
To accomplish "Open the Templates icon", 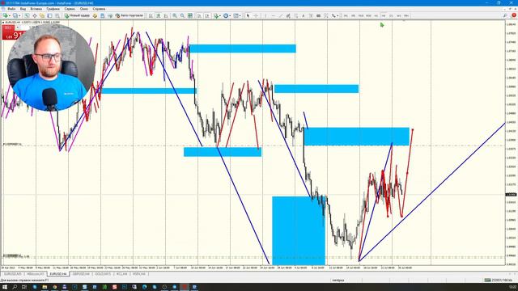I will pyautogui.click(x=236, y=15).
